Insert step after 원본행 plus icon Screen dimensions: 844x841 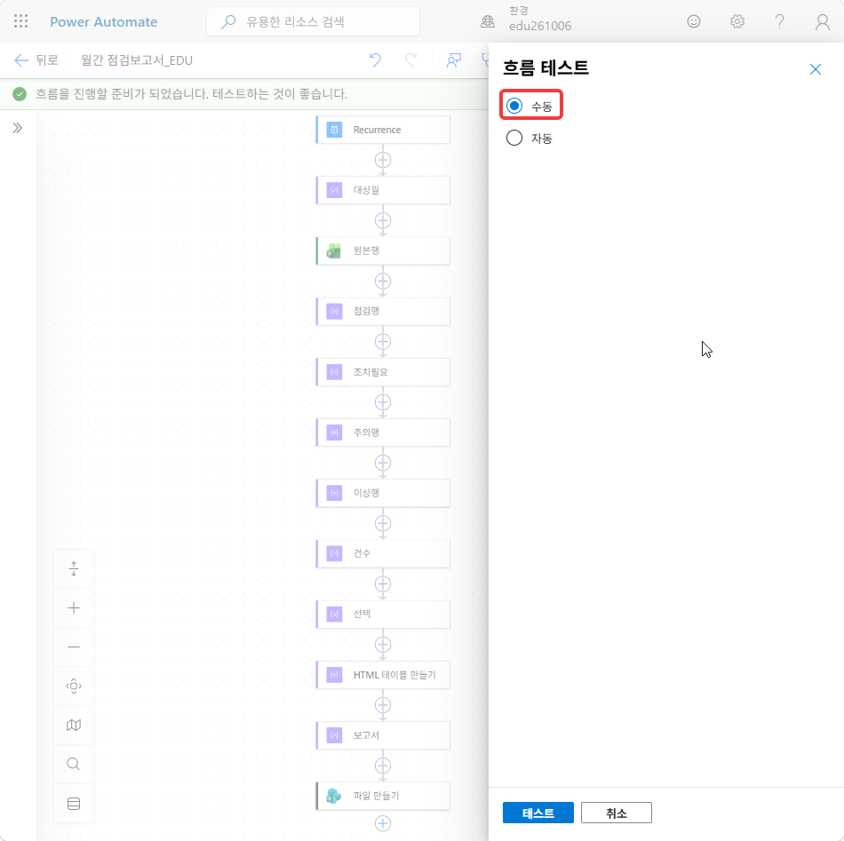(x=383, y=281)
